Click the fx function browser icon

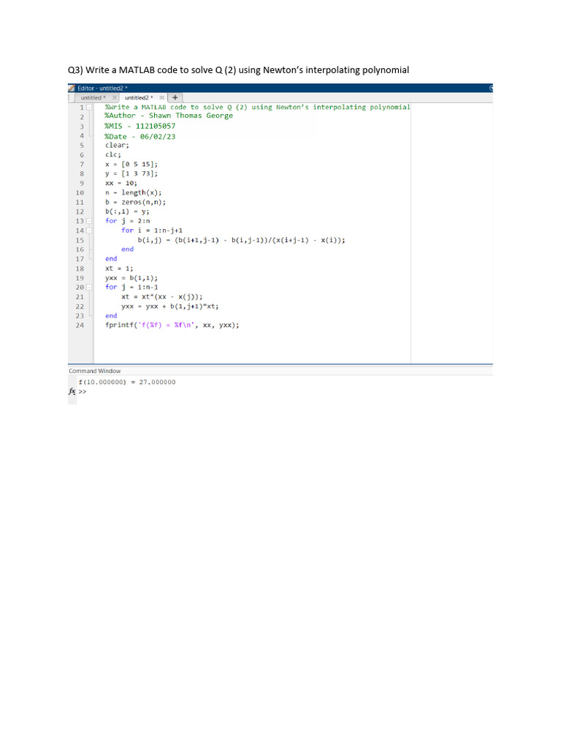tap(72, 391)
